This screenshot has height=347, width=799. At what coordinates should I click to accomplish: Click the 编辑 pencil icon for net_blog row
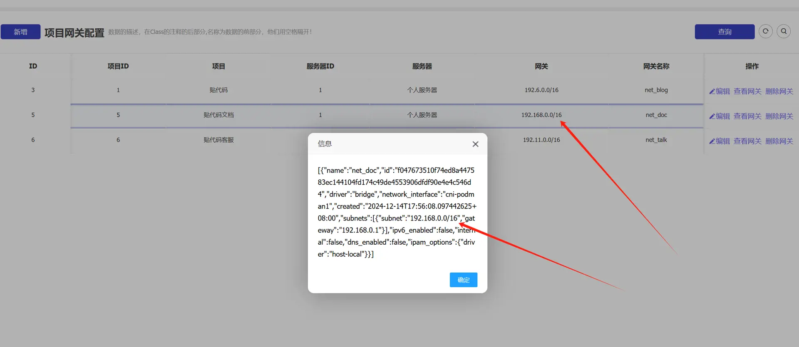click(712, 92)
